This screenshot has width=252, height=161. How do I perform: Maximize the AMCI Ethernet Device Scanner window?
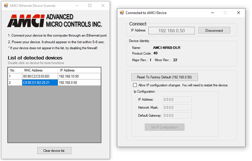click(x=90, y=6)
